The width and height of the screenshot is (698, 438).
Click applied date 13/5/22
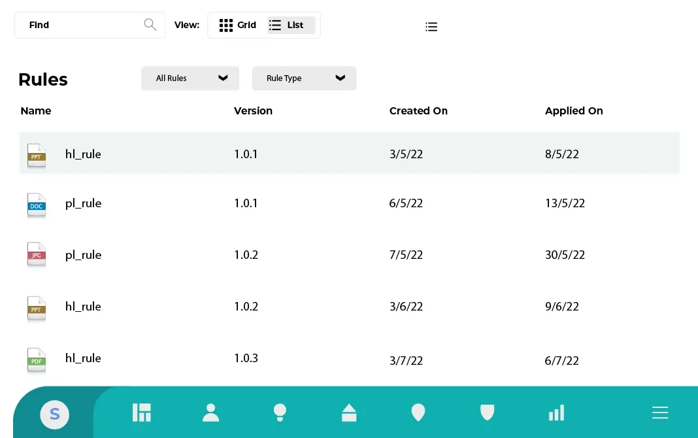tap(565, 203)
